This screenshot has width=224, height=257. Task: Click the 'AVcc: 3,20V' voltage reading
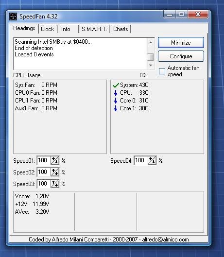point(32,212)
